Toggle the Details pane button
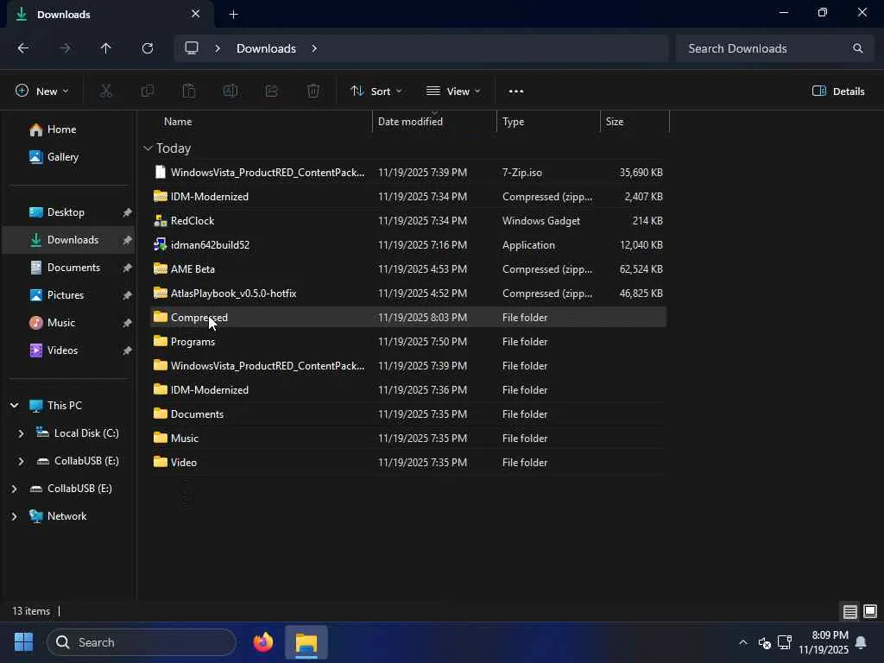Viewport: 884px width, 663px height. click(x=838, y=91)
